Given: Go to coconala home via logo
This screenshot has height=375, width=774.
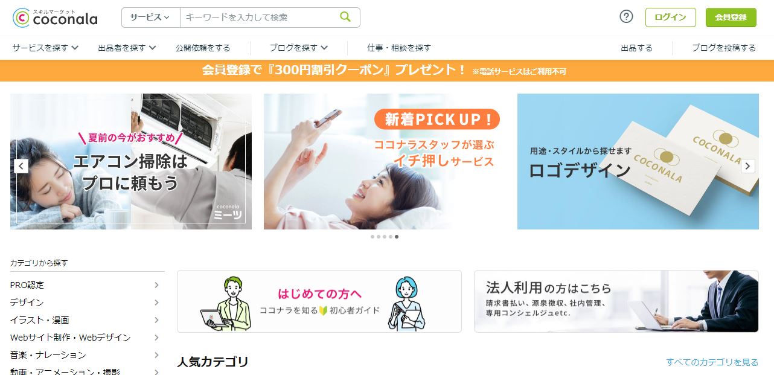Looking at the screenshot, I should (55, 18).
